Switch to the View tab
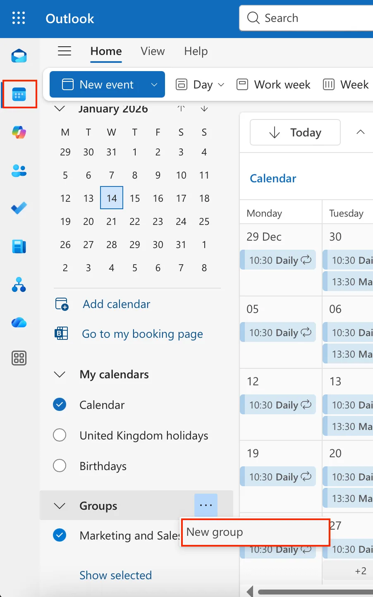373x597 pixels. pyautogui.click(x=152, y=51)
